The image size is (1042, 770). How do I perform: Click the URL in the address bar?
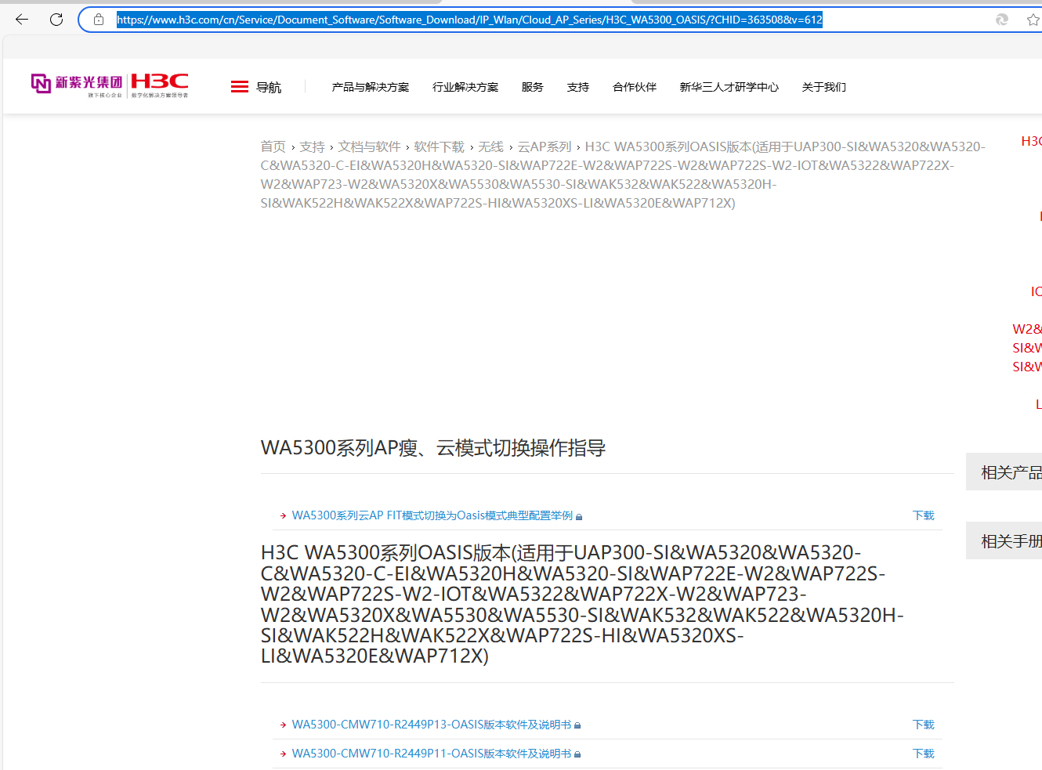pos(470,20)
